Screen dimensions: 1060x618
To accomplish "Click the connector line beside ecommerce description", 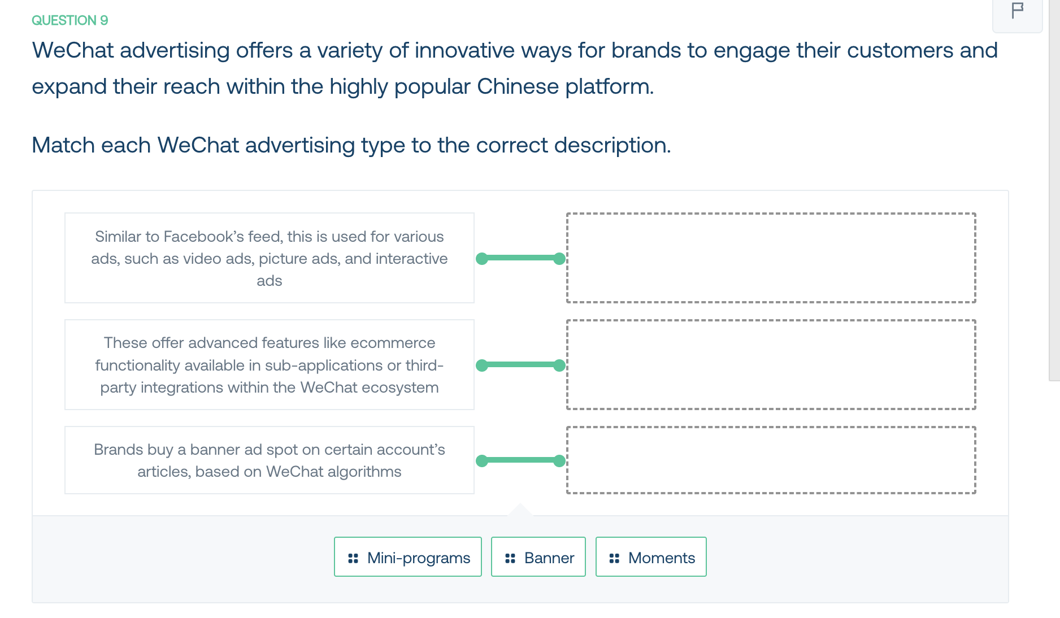I will 520,365.
